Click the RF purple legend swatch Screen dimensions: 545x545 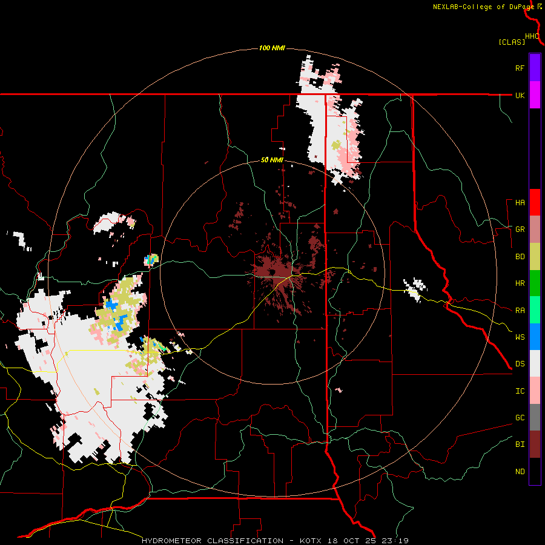535,68
